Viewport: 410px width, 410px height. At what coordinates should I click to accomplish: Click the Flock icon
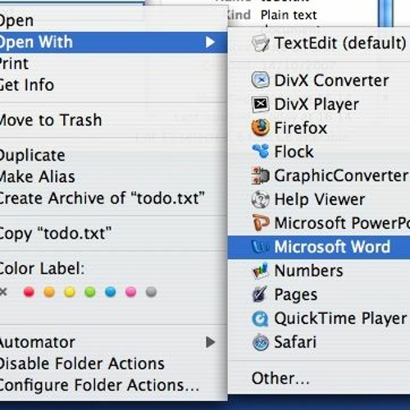[261, 151]
